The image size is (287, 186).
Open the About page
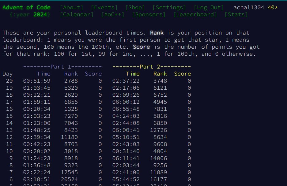point(72,7)
